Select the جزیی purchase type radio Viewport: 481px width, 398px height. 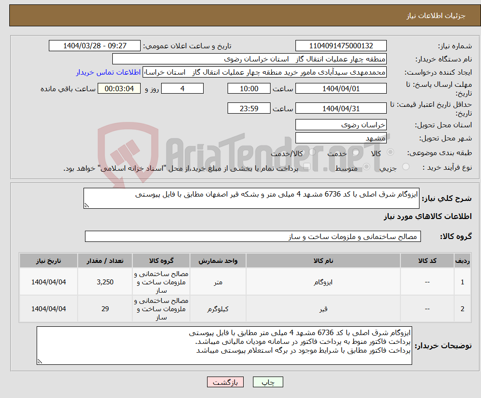406,167
